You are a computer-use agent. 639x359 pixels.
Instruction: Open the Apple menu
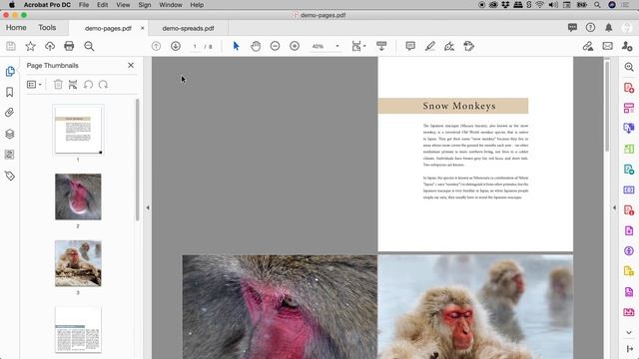(x=11, y=5)
